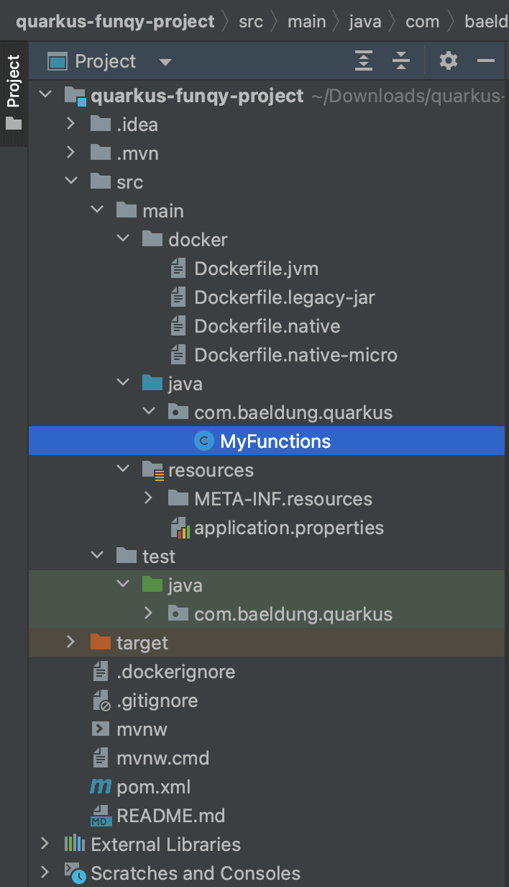The width and height of the screenshot is (509, 887).
Task: Open the Project view dropdown
Action: click(x=165, y=62)
